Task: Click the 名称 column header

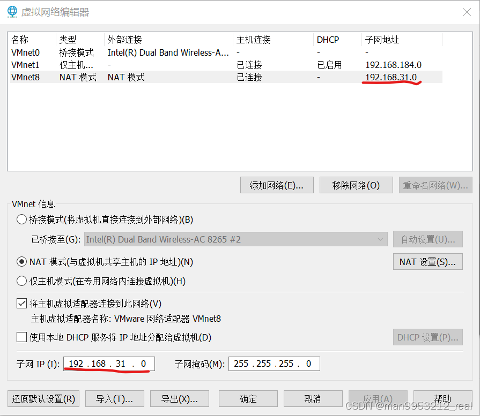Action: [x=32, y=40]
